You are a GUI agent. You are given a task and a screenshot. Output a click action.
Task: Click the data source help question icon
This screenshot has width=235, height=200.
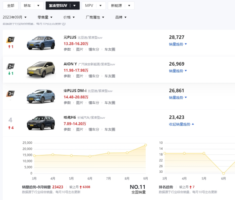64,24
